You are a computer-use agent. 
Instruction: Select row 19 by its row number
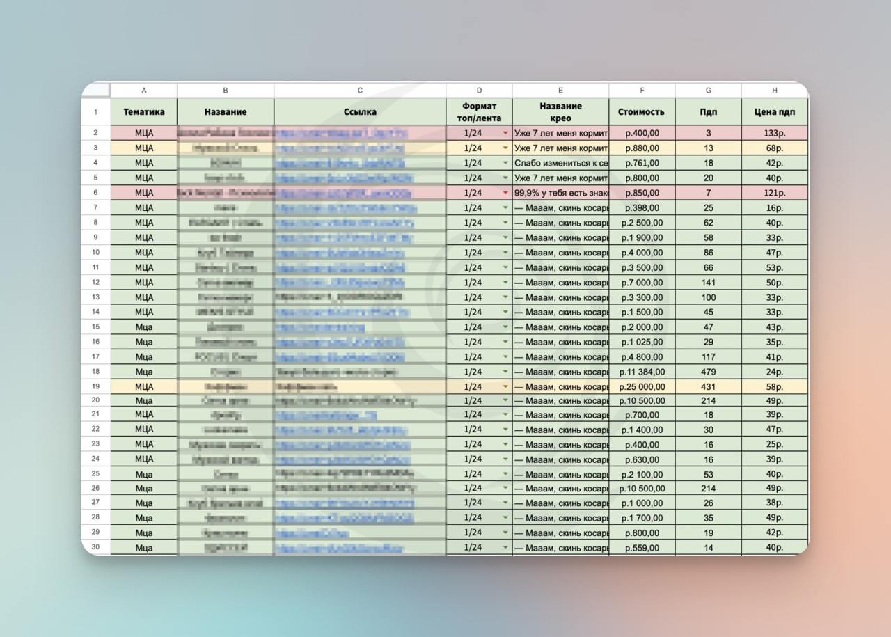click(96, 386)
